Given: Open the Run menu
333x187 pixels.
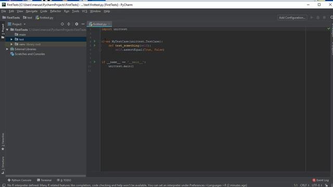Looking at the screenshot, I should (67, 11).
